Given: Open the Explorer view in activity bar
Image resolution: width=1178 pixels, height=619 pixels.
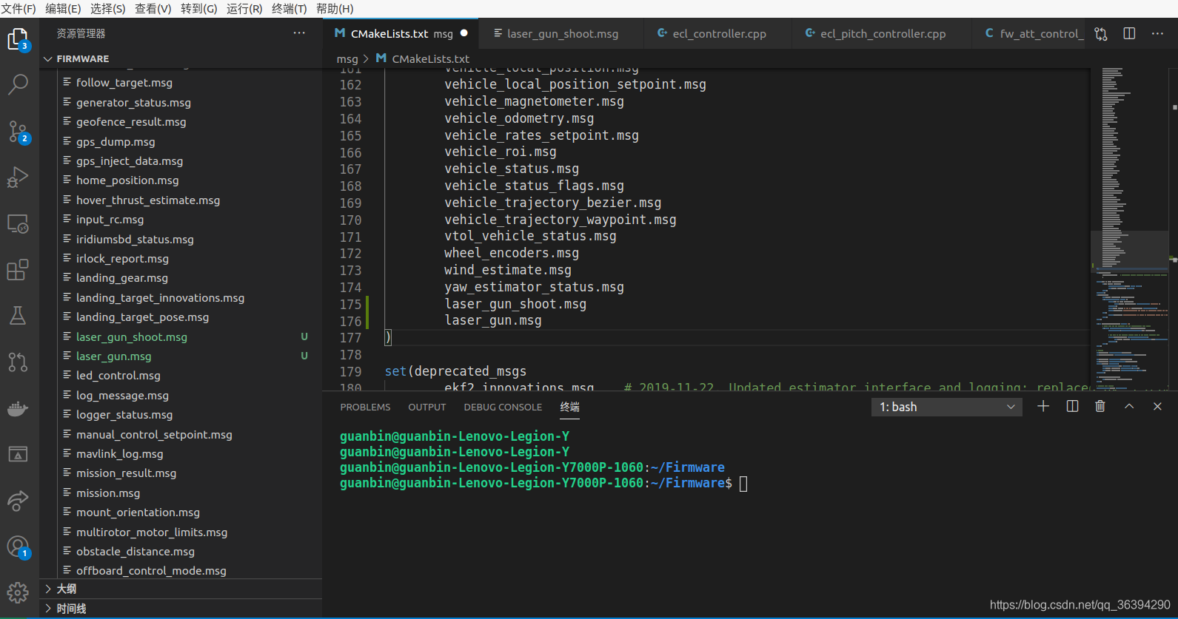Looking at the screenshot, I should pyautogui.click(x=18, y=39).
